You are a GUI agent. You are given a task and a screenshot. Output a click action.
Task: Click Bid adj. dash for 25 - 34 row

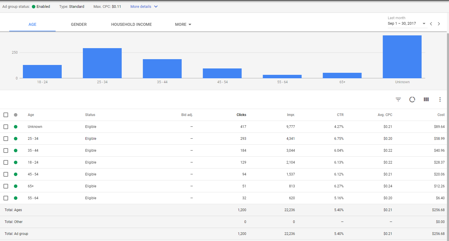(x=191, y=139)
